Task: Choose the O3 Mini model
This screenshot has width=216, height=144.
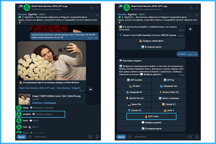Action: coord(134,86)
